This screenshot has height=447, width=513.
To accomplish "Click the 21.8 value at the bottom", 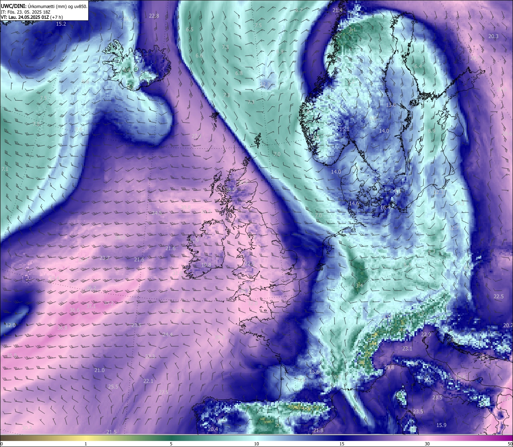I will coord(318,431).
